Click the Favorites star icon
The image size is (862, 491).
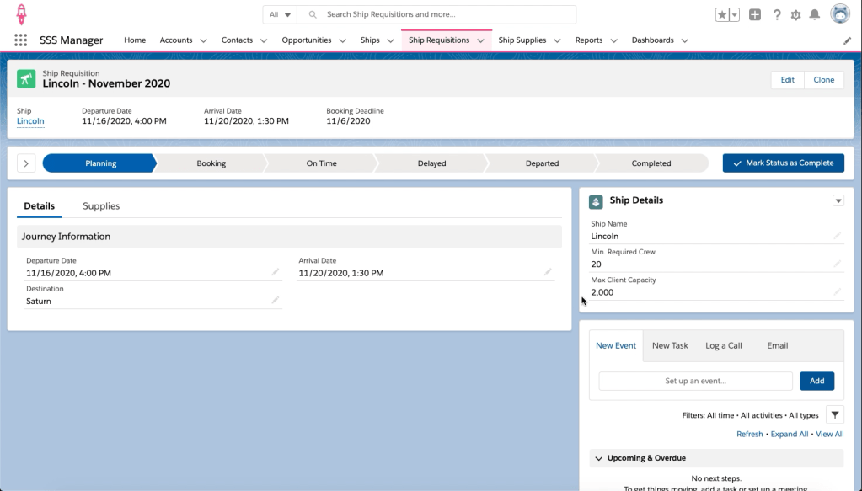tap(722, 14)
